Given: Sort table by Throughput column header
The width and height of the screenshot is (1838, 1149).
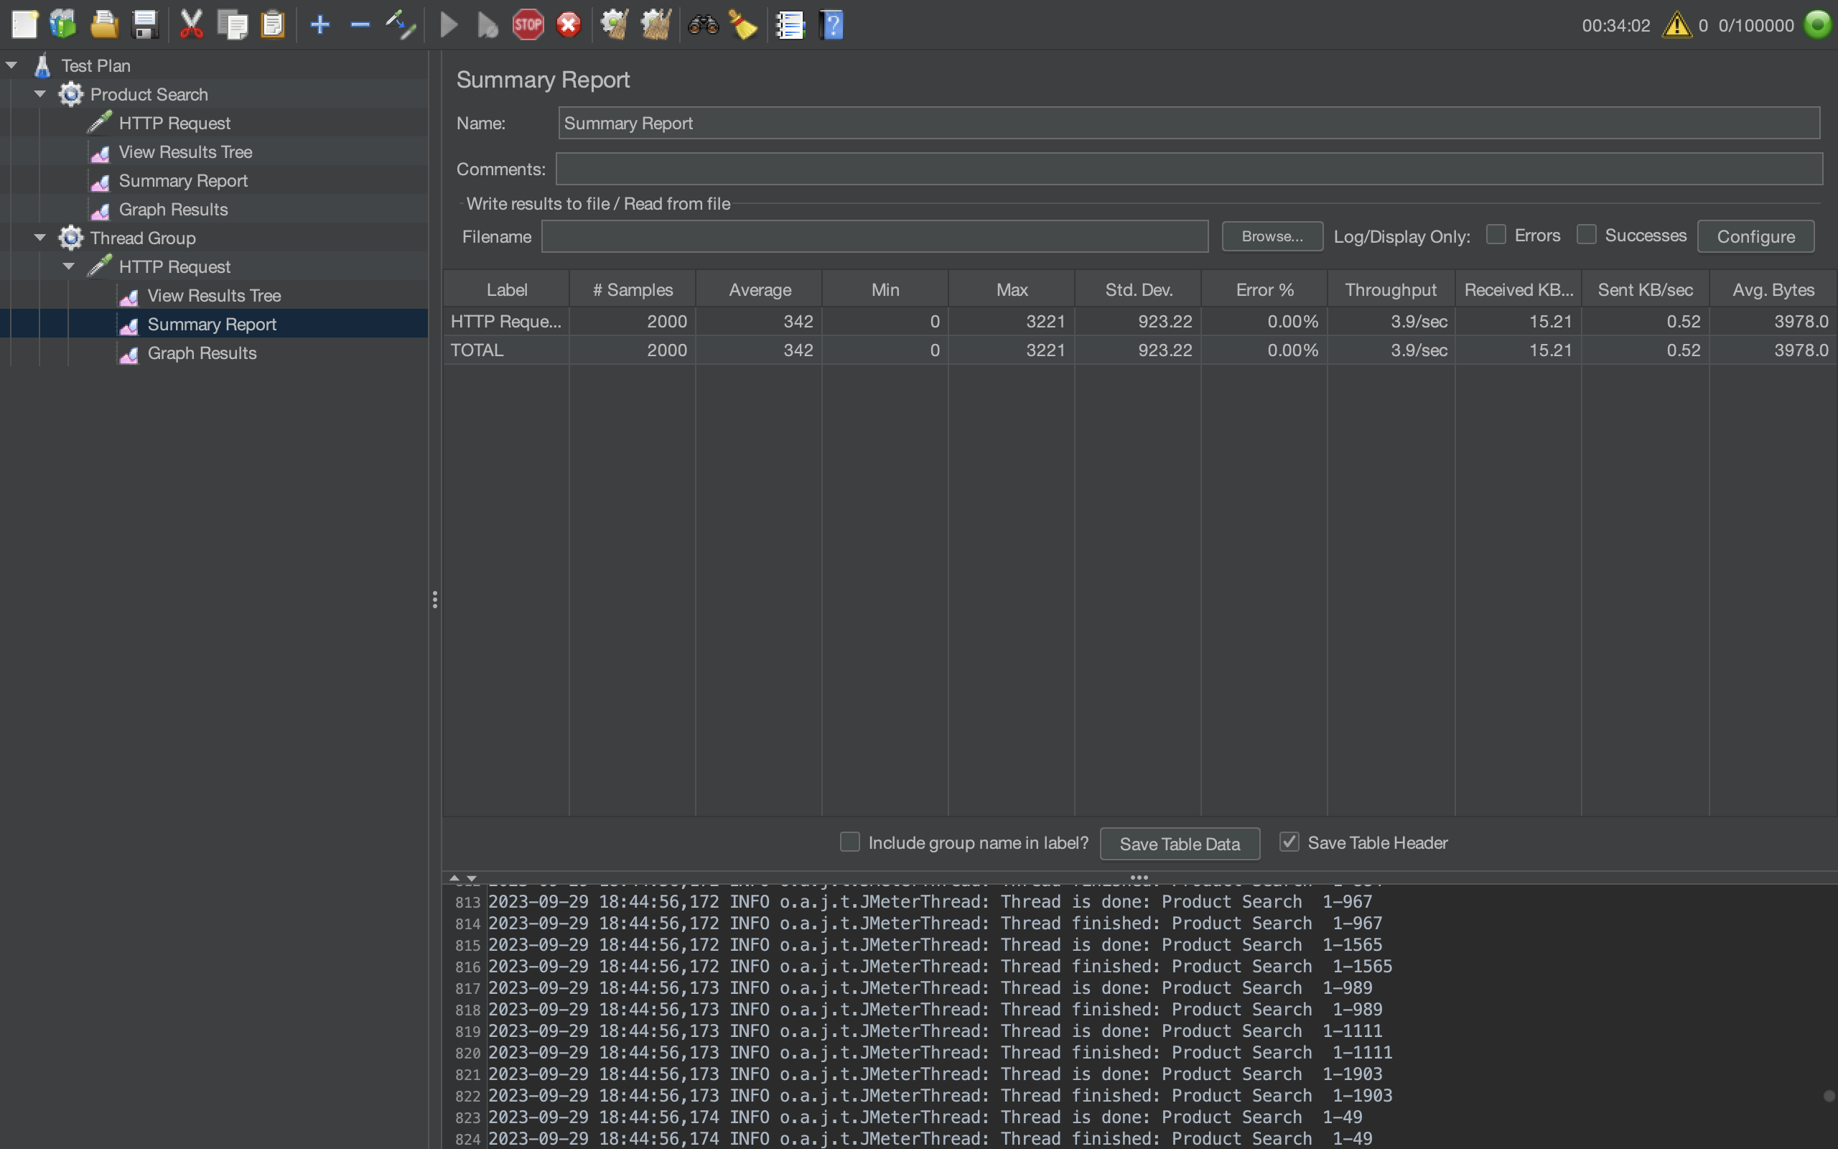Looking at the screenshot, I should [1390, 289].
